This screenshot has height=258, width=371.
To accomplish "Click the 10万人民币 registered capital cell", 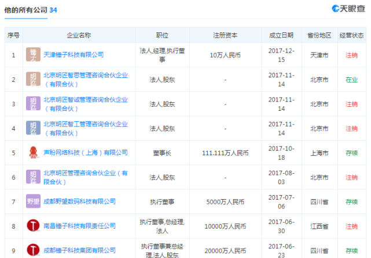I will point(225,55).
